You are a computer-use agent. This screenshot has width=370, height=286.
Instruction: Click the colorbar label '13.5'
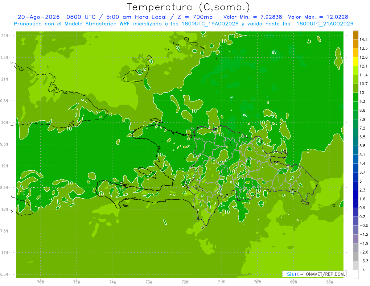pyautogui.click(x=363, y=48)
